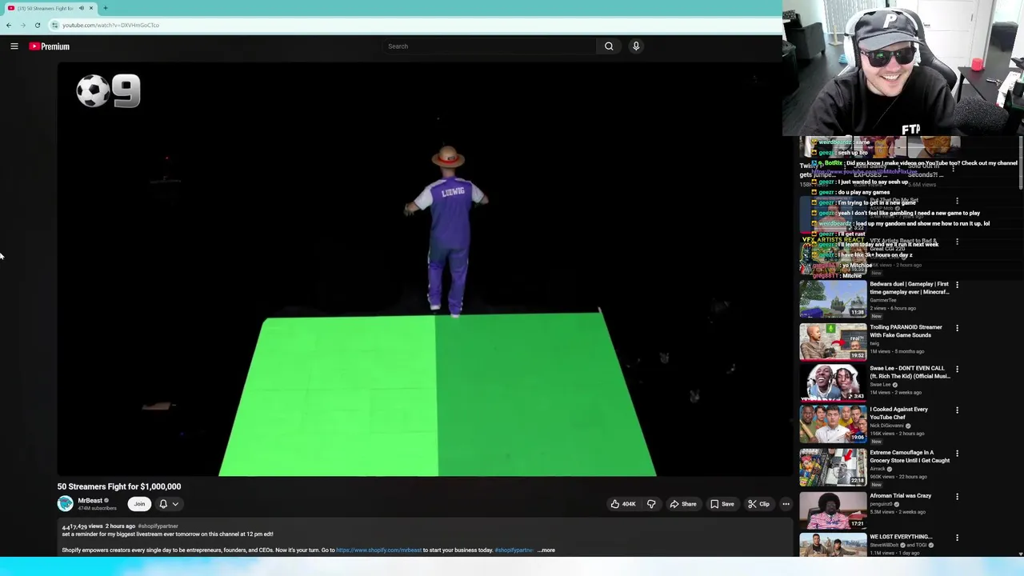
Task: Open MrBeast channel name link
Action: [90, 501]
